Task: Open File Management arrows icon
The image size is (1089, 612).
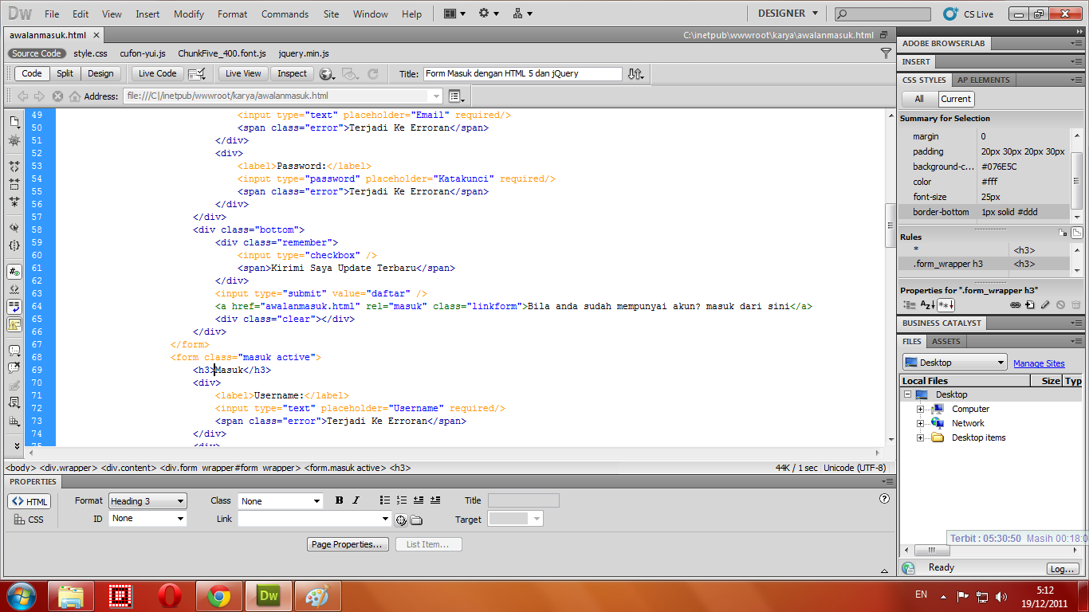Action: tap(635, 73)
